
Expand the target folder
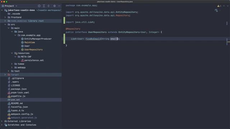tap(5, 75)
